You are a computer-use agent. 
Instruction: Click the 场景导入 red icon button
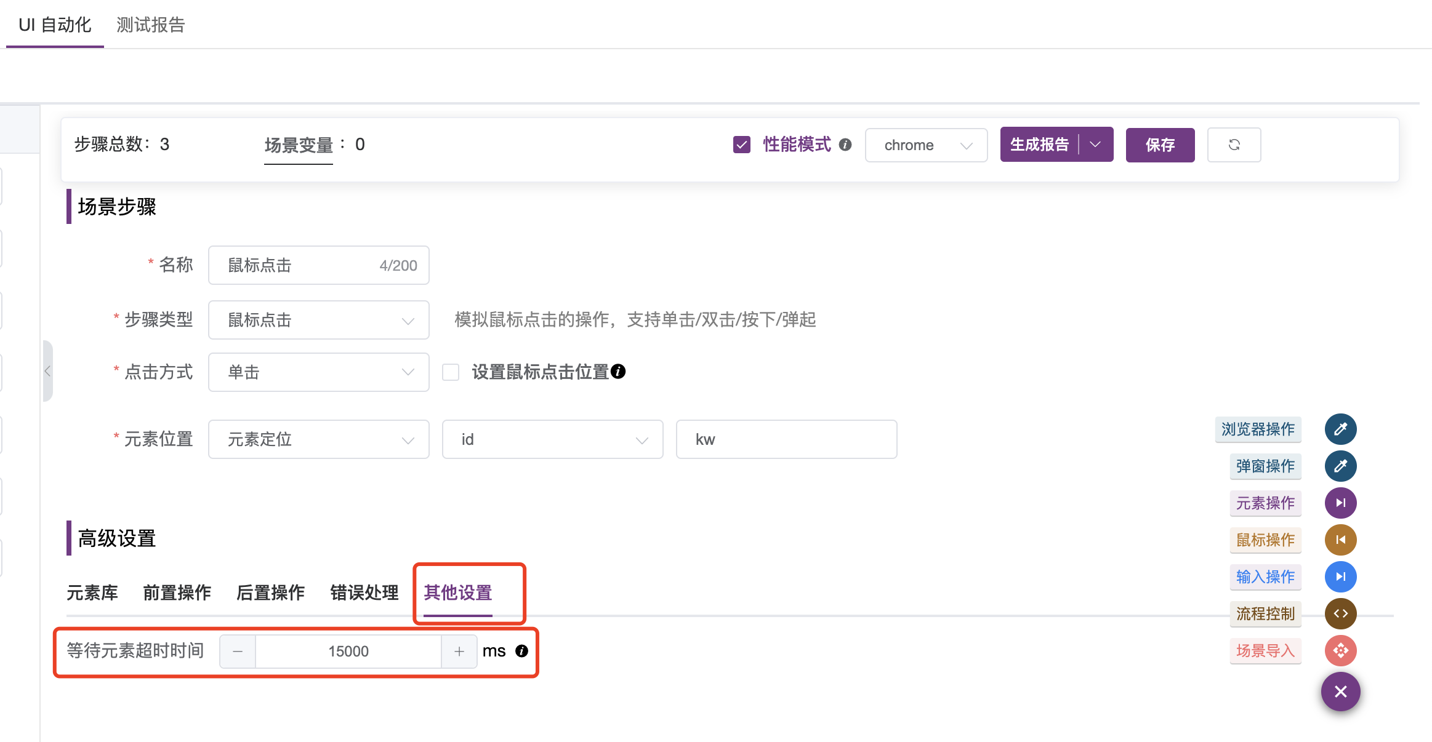[x=1340, y=650]
